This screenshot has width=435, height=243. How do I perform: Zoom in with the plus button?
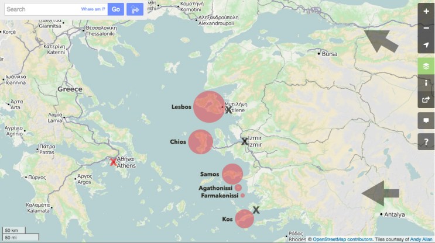pos(426,11)
